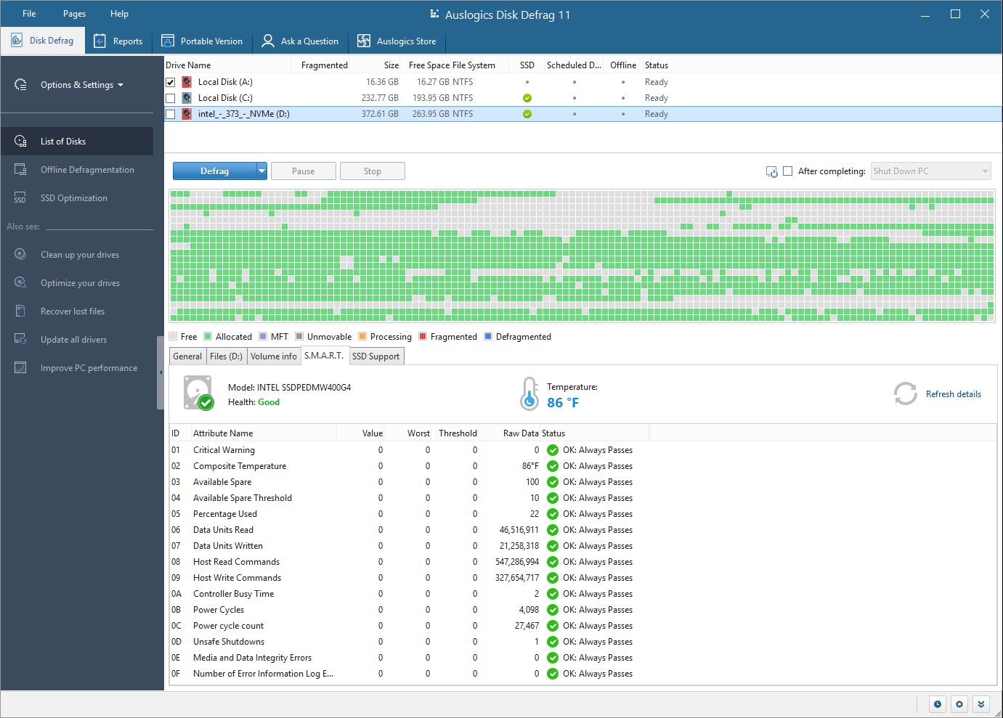This screenshot has height=718, width=1003.
Task: Check the Local Disk (C:) checkbox
Action: (171, 99)
